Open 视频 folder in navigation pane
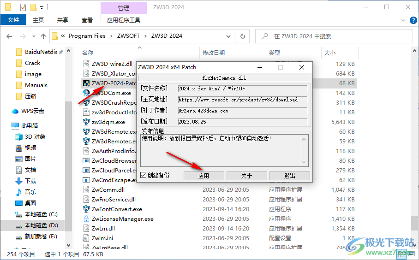Image resolution: width=419 pixels, height=260 pixels. coord(30,148)
